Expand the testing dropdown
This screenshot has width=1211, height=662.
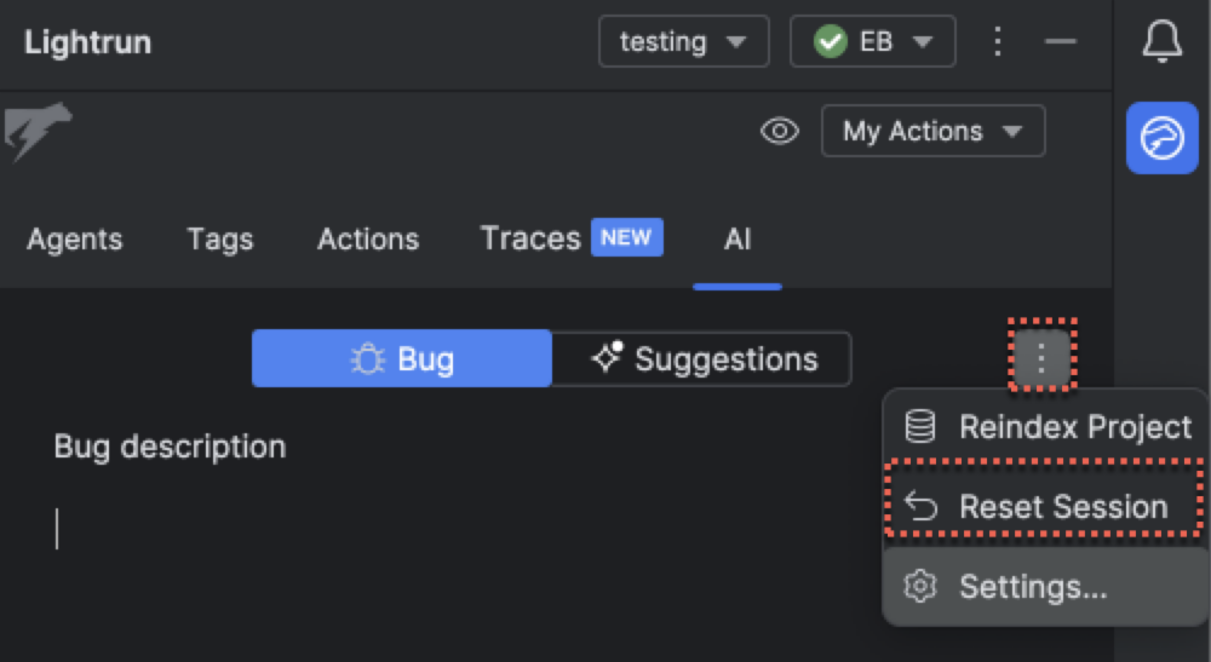[684, 41]
